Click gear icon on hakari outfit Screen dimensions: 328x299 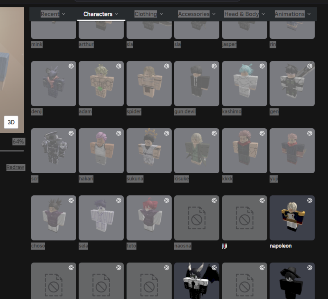118,133
